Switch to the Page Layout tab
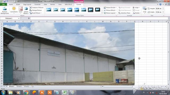Screen dimensions: 170x95 tap(27, 4)
